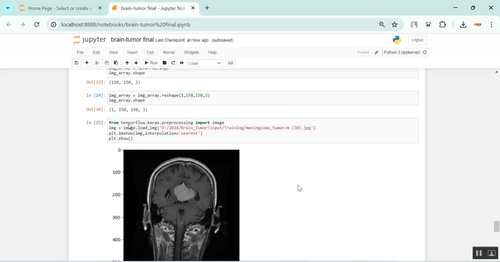The image size is (500, 262).
Task: Restart the kernel with refresh icon
Action: click(x=173, y=63)
